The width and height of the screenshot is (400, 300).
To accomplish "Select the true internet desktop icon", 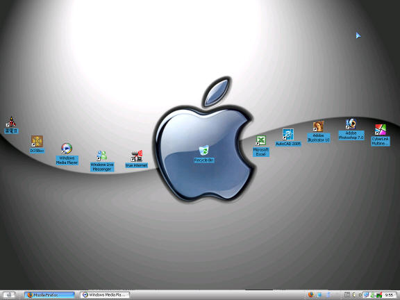I will 137,159.
